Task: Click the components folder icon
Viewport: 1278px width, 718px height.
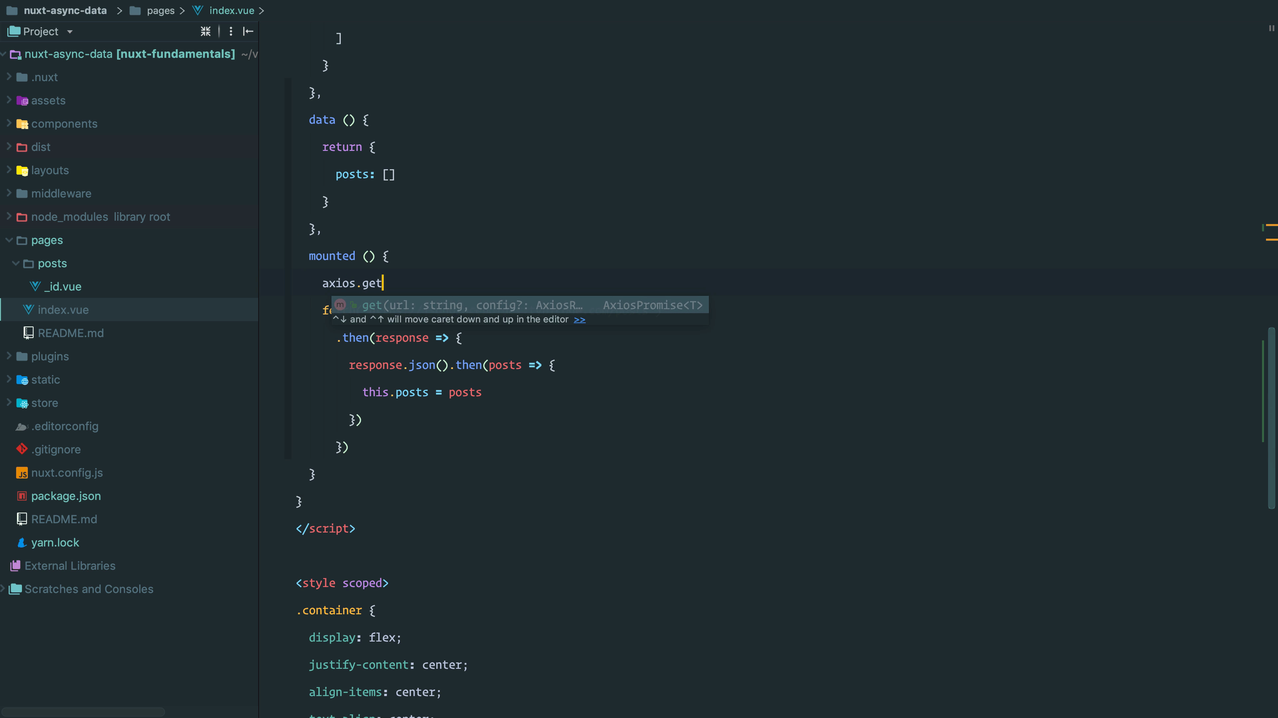Action: point(22,124)
